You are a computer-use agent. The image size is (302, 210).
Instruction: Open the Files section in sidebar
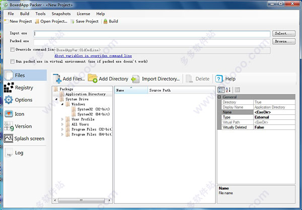25,75
